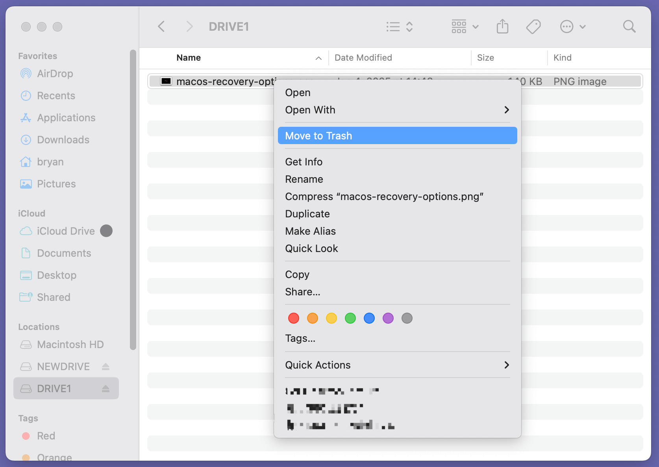Apply the green tag color swatch
The image size is (659, 467).
pos(350,318)
